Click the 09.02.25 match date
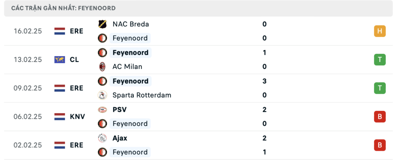The image size is (396, 160). [x=27, y=88]
